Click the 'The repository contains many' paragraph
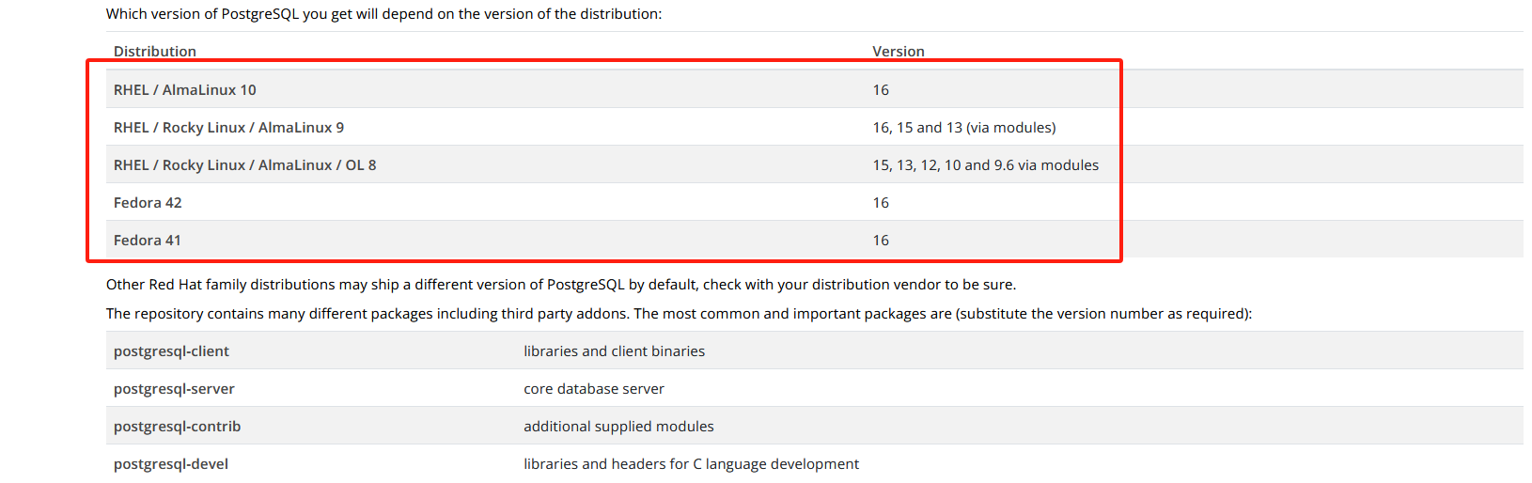This screenshot has width=1532, height=483. point(679,314)
